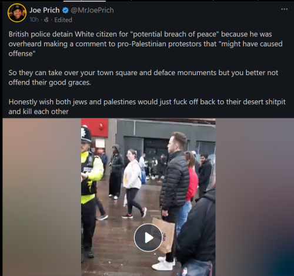Viewport: 294px width, 276px height.
Task: Click the quoted phrase 'potential breach of peace'
Action: [176, 34]
